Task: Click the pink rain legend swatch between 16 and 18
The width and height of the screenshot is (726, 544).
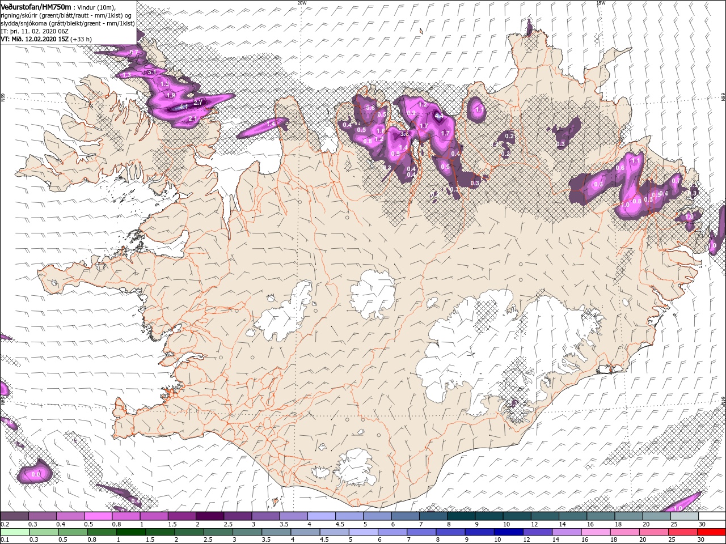Action: click(596, 532)
